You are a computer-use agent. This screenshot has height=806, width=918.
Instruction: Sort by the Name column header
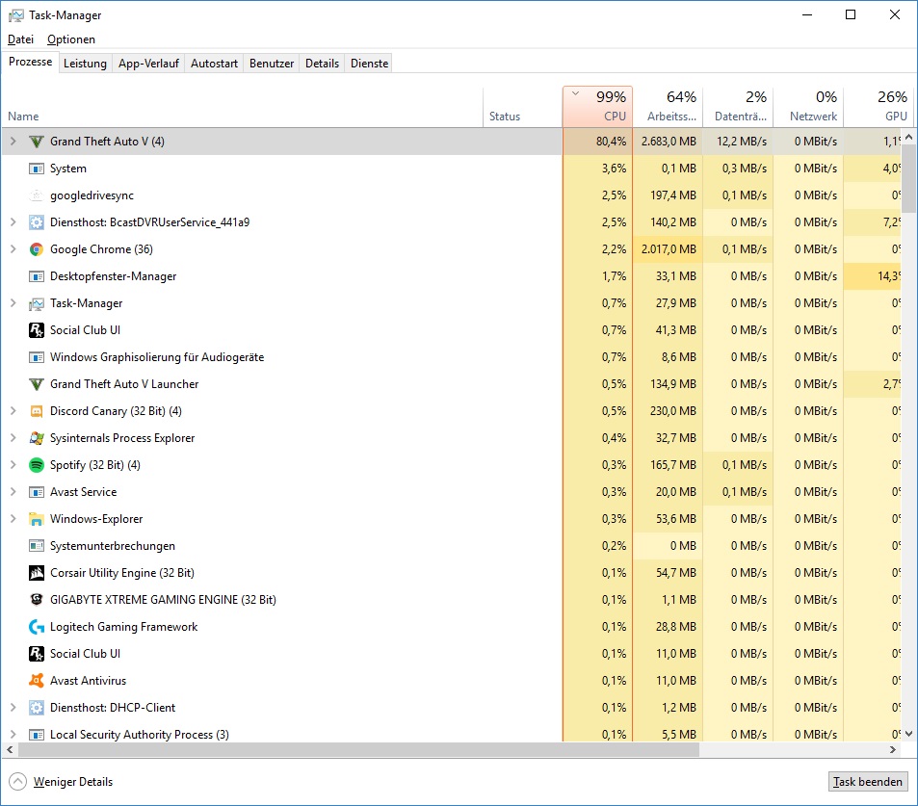point(243,107)
